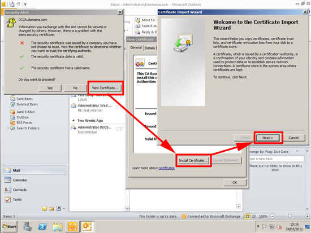Click Install Certificate button

click(193, 160)
